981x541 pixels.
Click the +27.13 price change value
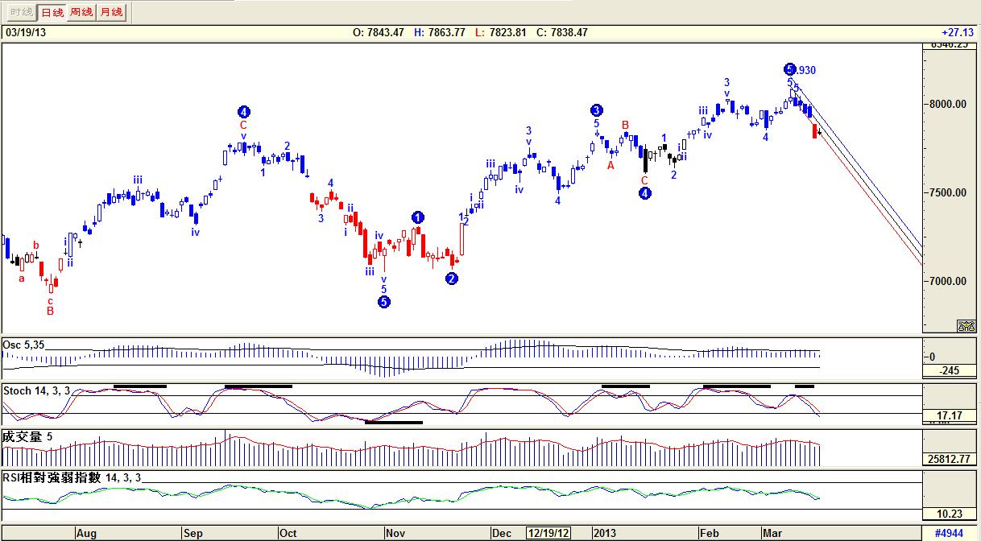[958, 33]
